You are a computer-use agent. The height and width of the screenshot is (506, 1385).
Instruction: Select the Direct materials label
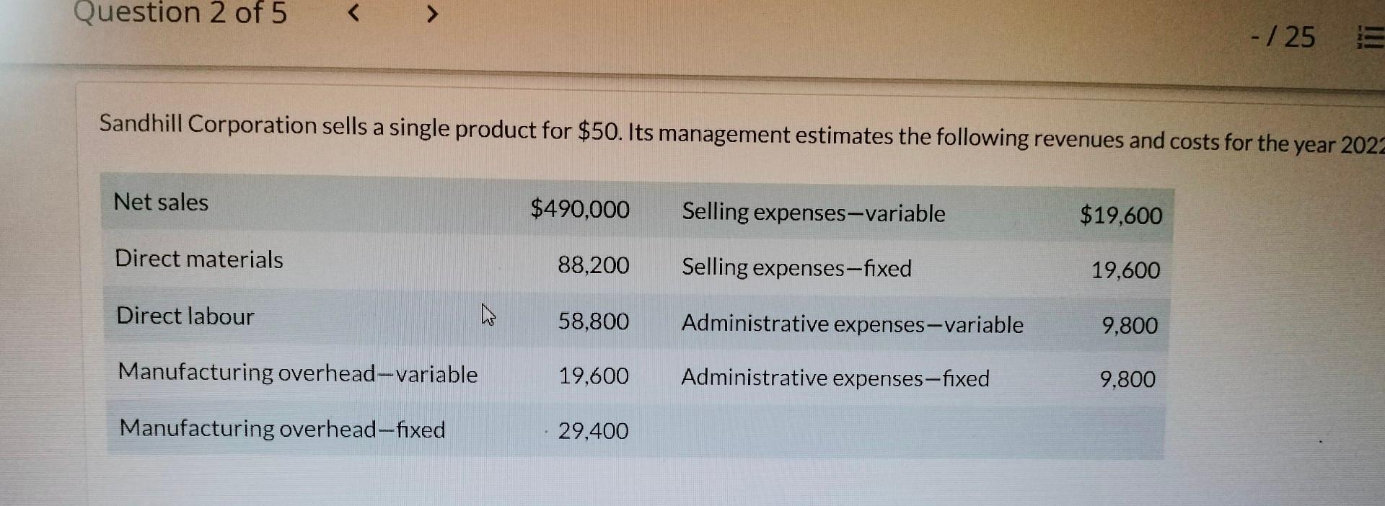(198, 259)
